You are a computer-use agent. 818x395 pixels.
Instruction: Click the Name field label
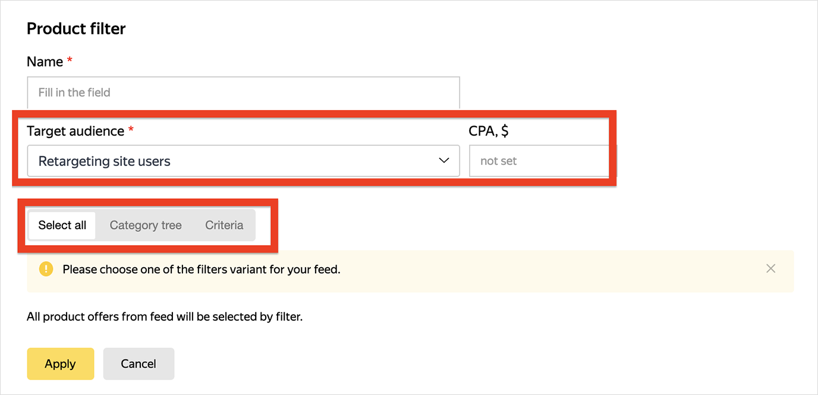[x=45, y=62]
